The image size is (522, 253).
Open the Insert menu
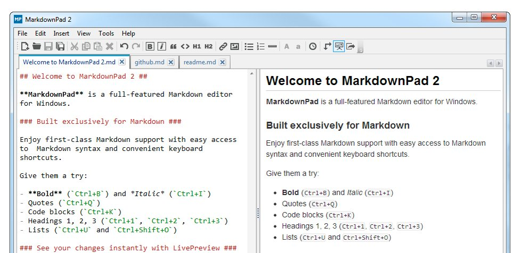tap(61, 33)
